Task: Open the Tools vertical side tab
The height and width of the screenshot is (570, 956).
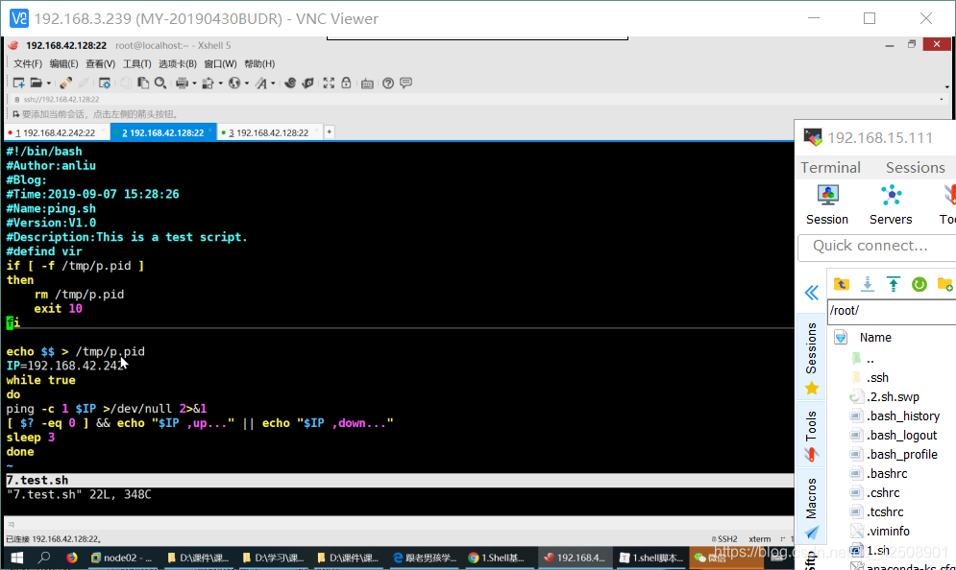Action: point(812,436)
